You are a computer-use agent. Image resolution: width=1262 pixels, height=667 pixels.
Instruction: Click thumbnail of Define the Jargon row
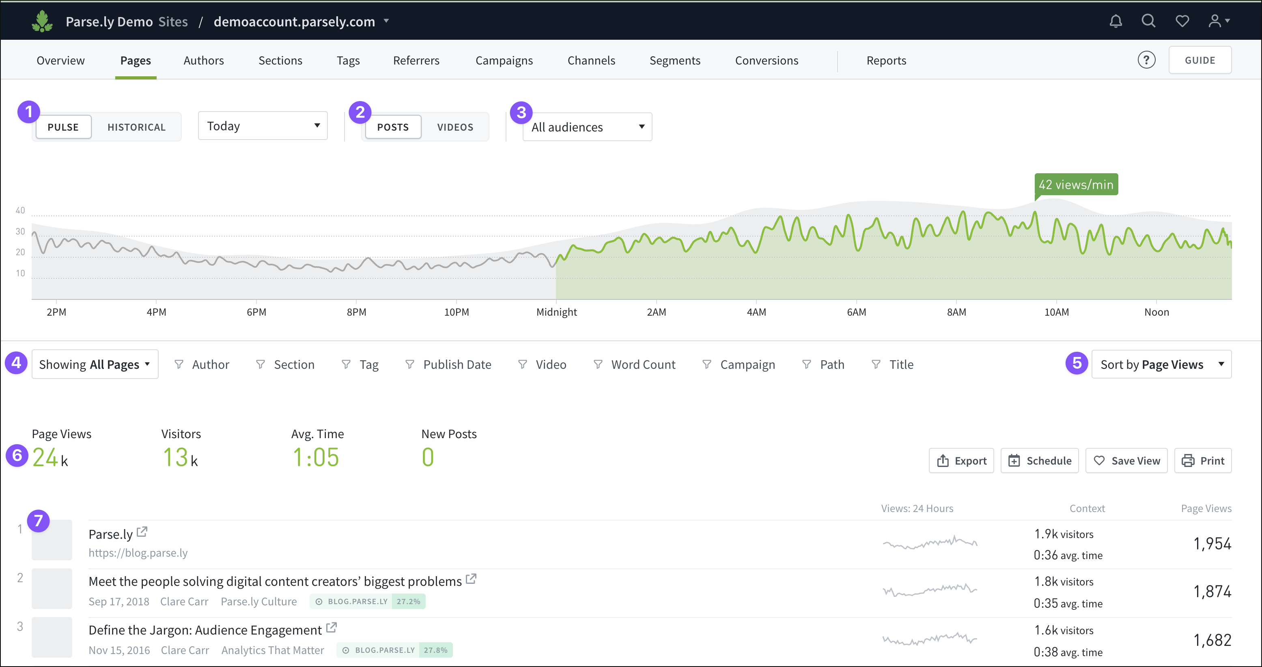click(52, 637)
